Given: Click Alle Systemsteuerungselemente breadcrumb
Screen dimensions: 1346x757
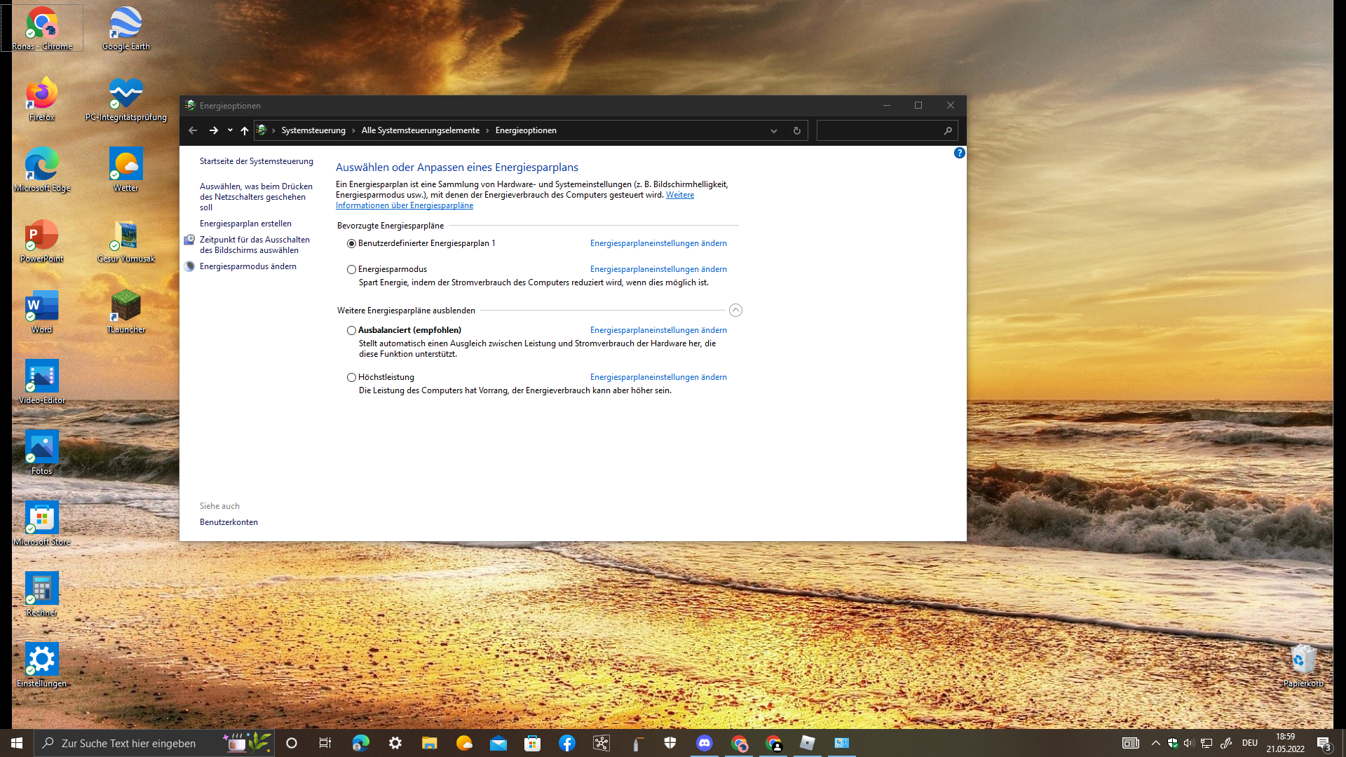Looking at the screenshot, I should click(x=421, y=130).
